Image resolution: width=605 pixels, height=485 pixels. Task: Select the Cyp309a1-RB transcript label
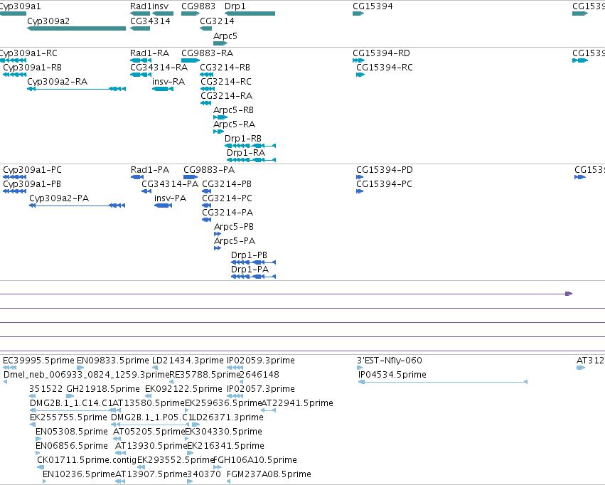[x=33, y=67]
